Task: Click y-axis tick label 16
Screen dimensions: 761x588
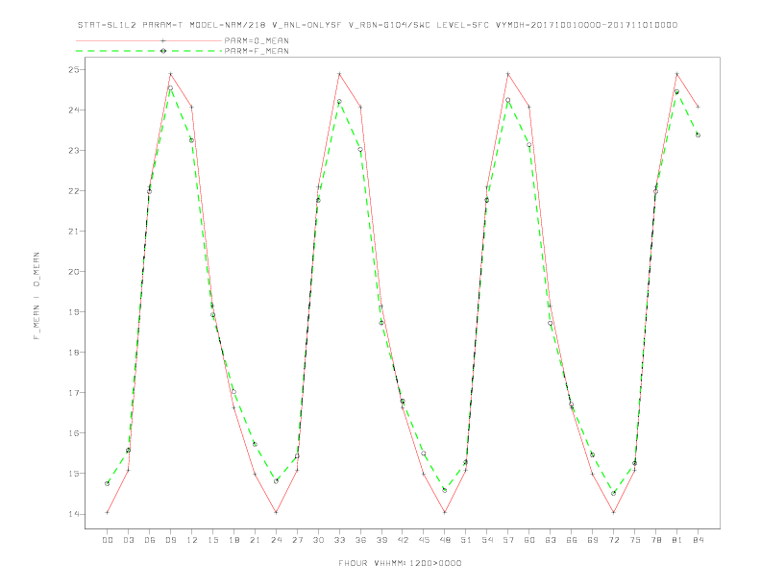Action: (x=73, y=432)
